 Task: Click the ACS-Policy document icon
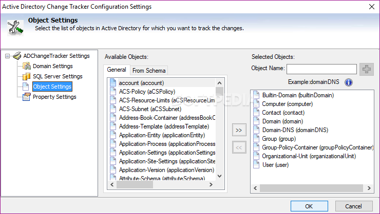pos(113,91)
